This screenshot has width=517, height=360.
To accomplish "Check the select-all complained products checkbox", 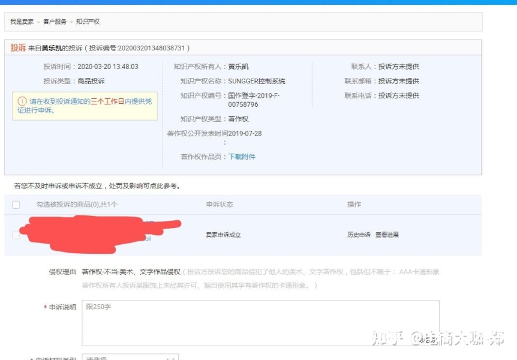I will pyautogui.click(x=16, y=205).
